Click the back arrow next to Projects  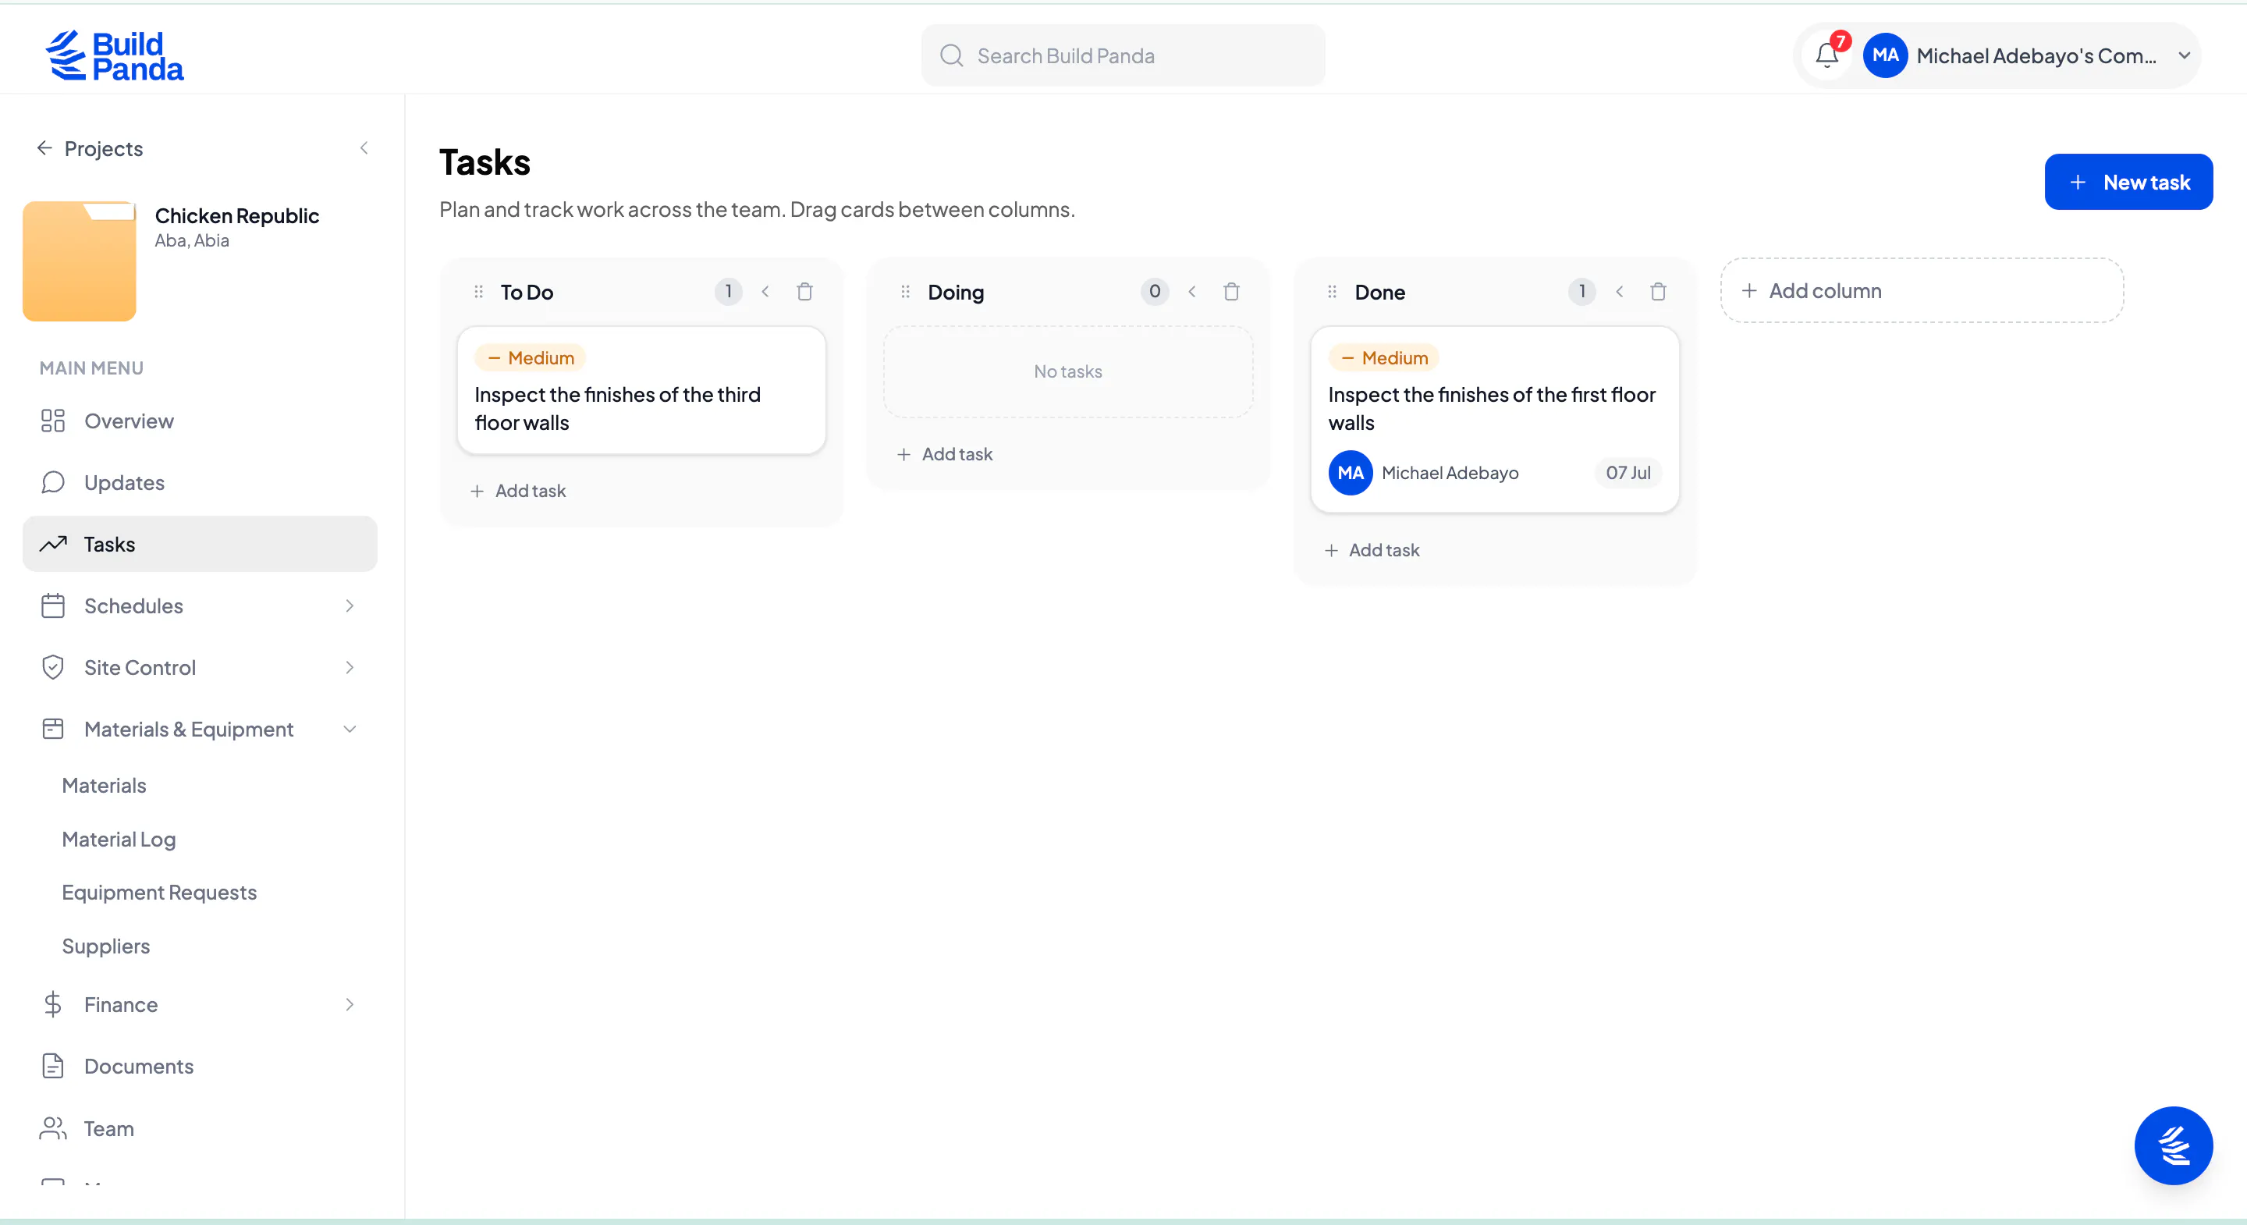(44, 147)
